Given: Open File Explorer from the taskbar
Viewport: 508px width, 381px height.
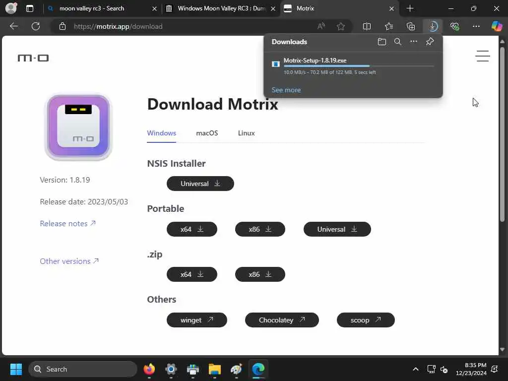Looking at the screenshot, I should pos(214,369).
